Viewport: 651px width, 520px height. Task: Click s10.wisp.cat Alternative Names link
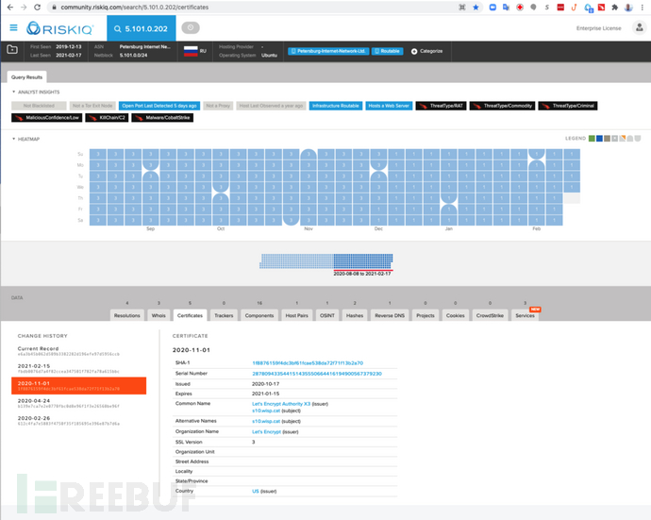click(x=266, y=421)
